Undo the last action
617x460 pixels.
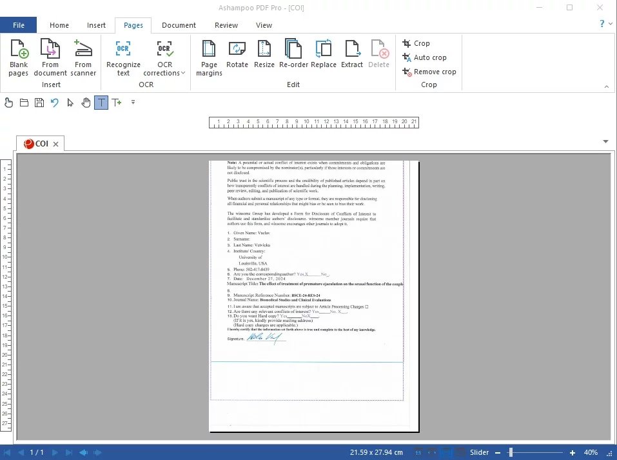(x=55, y=103)
